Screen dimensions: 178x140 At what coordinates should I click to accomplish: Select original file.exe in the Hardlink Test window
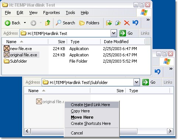pos(24,55)
